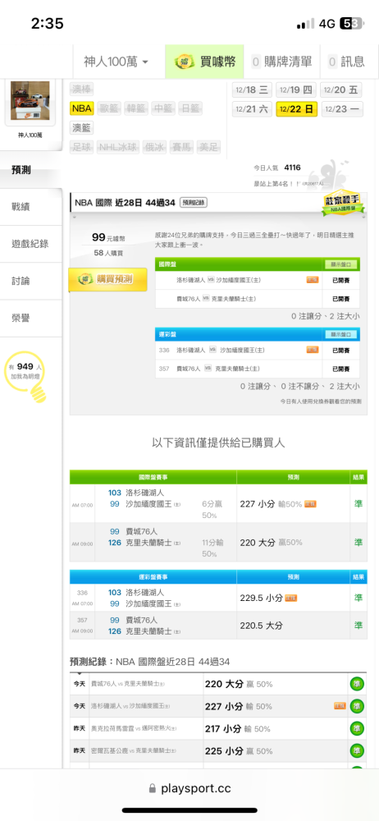Tap the 買噱幣 coin button

pyautogui.click(x=205, y=62)
